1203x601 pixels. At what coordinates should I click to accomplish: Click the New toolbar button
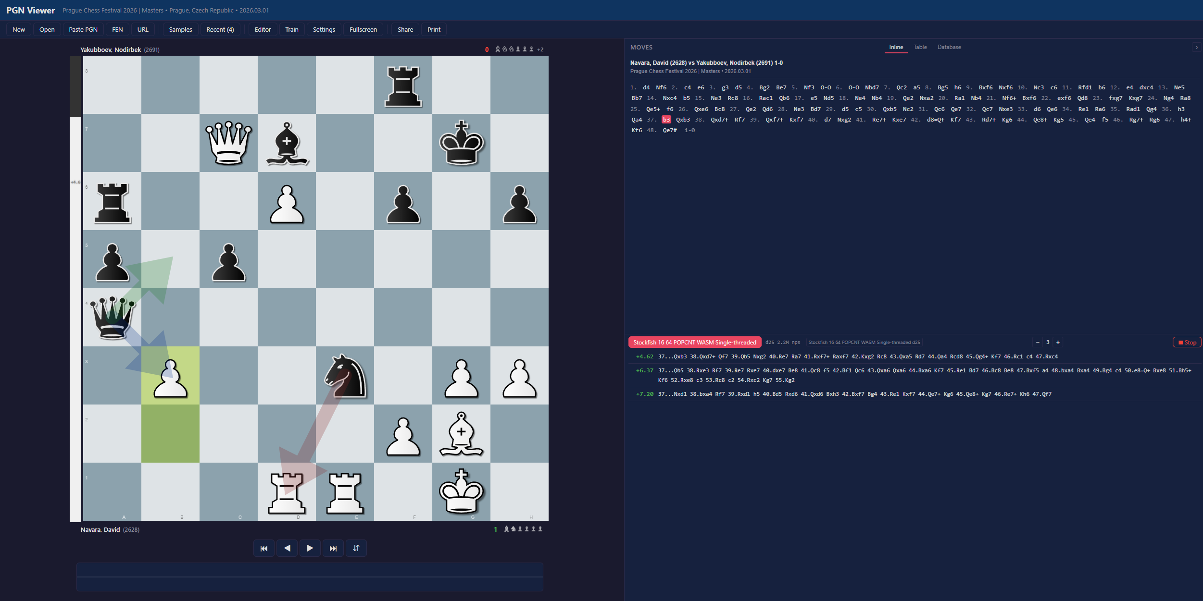click(19, 29)
